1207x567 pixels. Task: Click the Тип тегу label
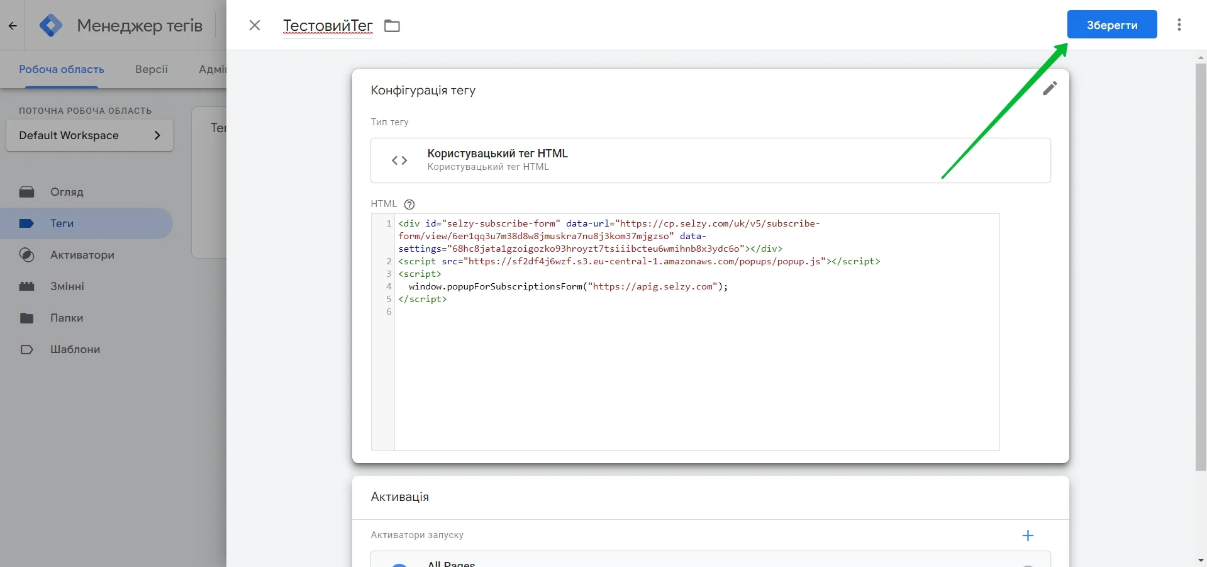pos(390,122)
